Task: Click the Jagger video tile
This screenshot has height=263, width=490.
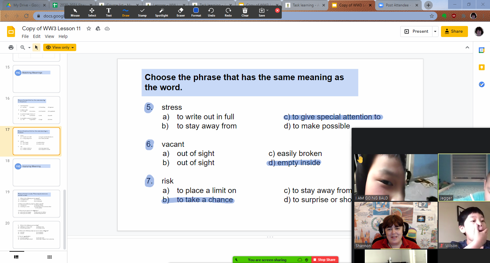Action: click(464, 177)
